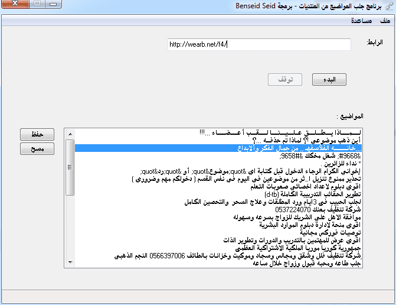Click the app icon in the title bar
The height and width of the screenshot is (305, 396).
389,6
